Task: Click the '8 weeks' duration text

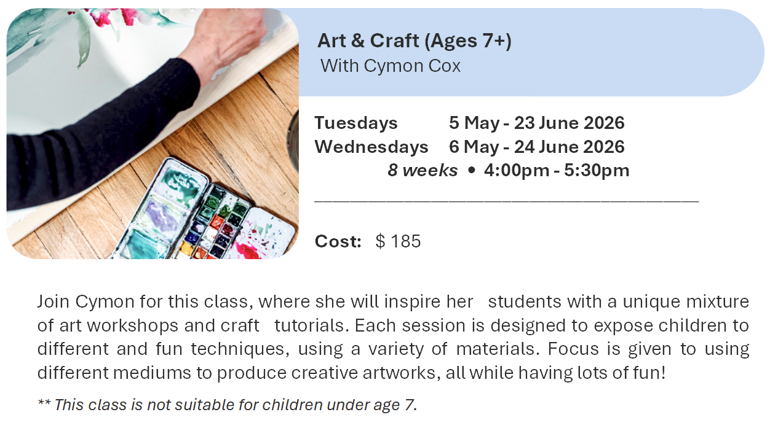Action: (x=423, y=170)
